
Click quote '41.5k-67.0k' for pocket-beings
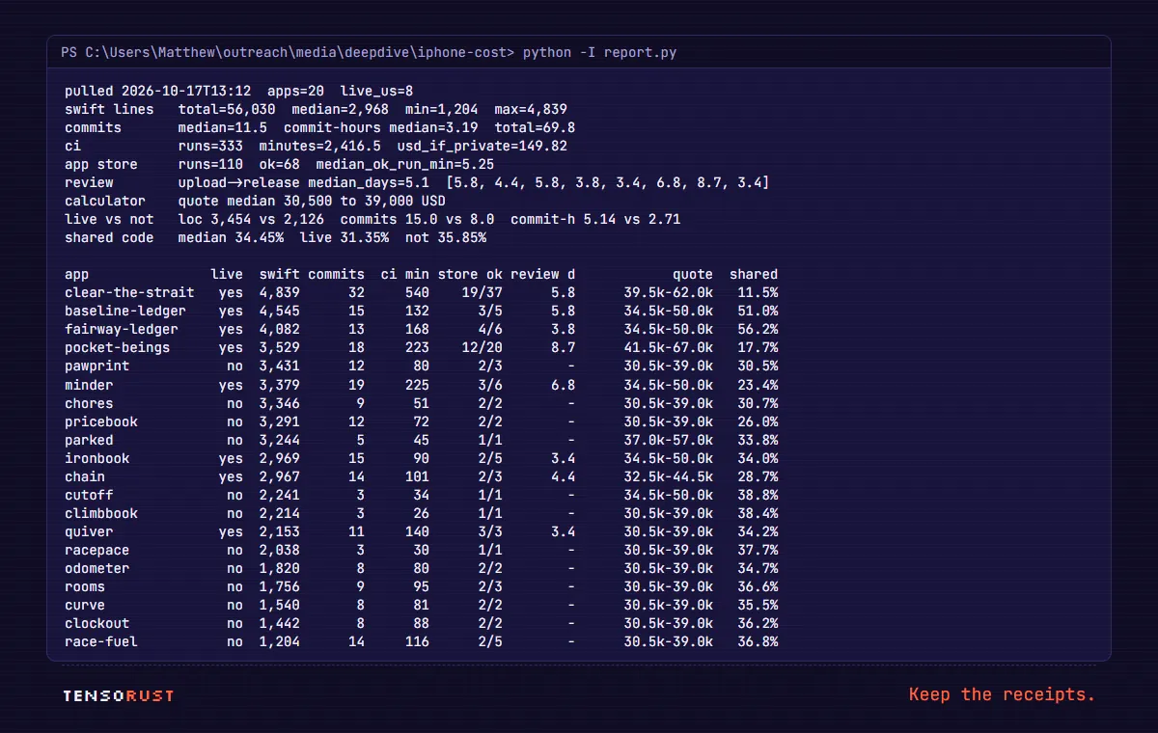pos(668,347)
